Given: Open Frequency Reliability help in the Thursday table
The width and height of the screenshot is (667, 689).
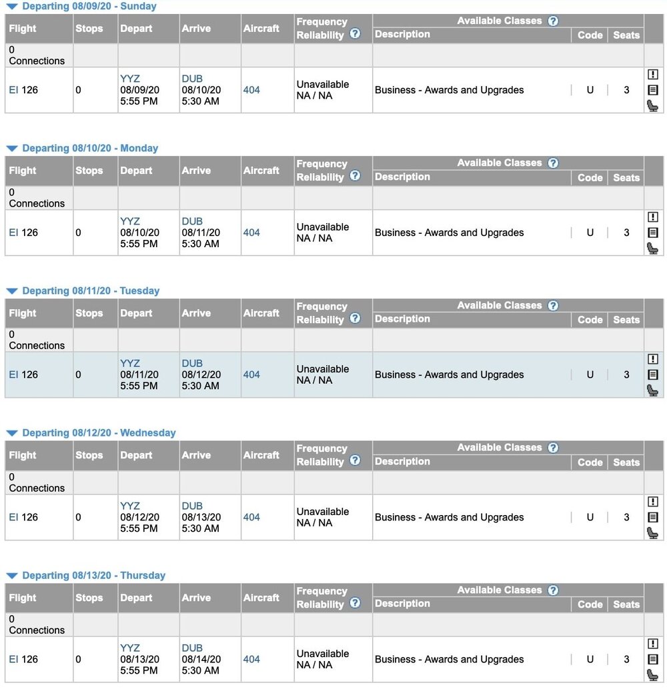Looking at the screenshot, I should [x=356, y=603].
